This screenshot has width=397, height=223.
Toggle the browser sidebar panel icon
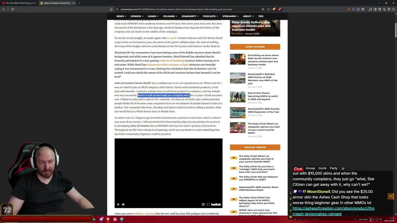click(375, 9)
